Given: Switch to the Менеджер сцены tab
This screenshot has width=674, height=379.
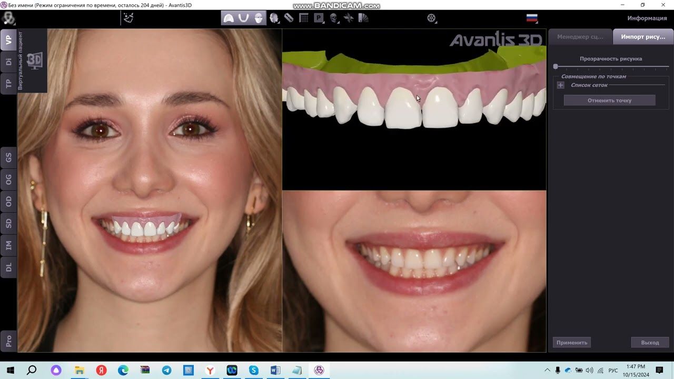Looking at the screenshot, I should point(580,37).
